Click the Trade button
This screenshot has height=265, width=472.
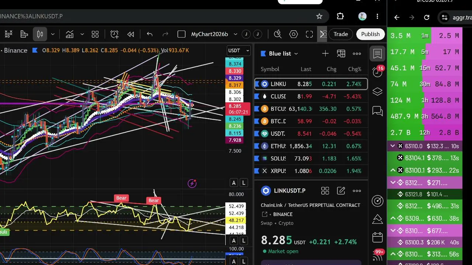341,34
